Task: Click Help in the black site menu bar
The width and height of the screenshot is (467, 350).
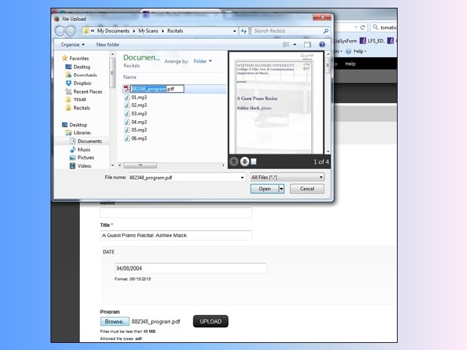Action: click(350, 64)
